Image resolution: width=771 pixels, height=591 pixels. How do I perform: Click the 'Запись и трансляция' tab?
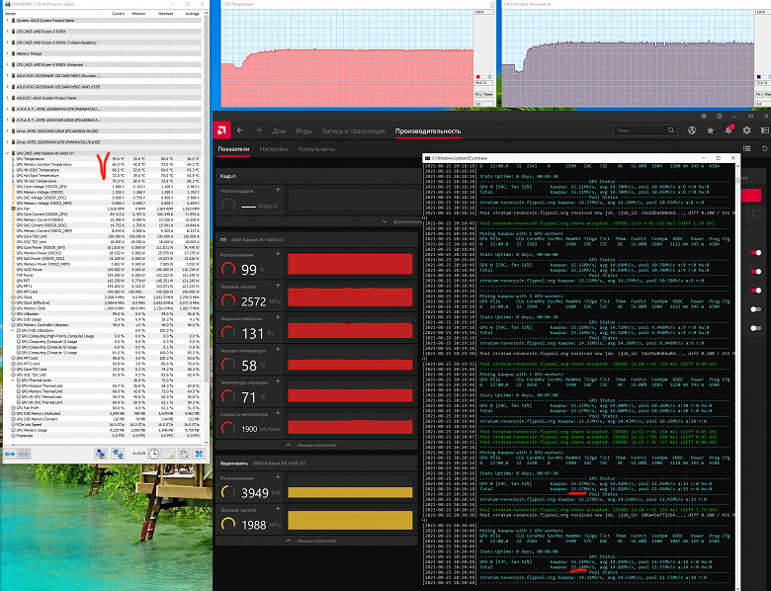[354, 130]
